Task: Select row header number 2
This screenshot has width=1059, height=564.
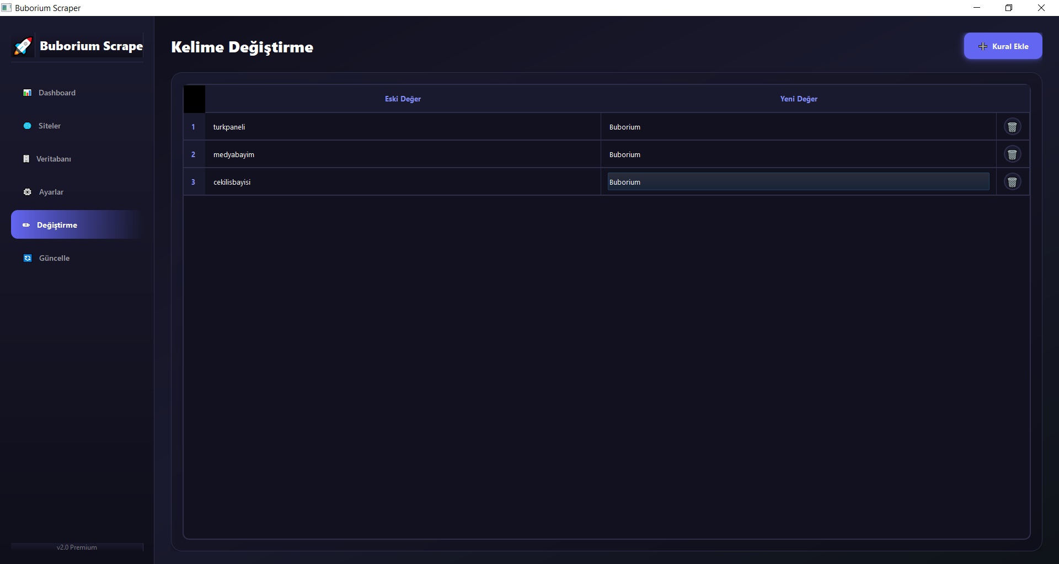Action: coord(194,154)
